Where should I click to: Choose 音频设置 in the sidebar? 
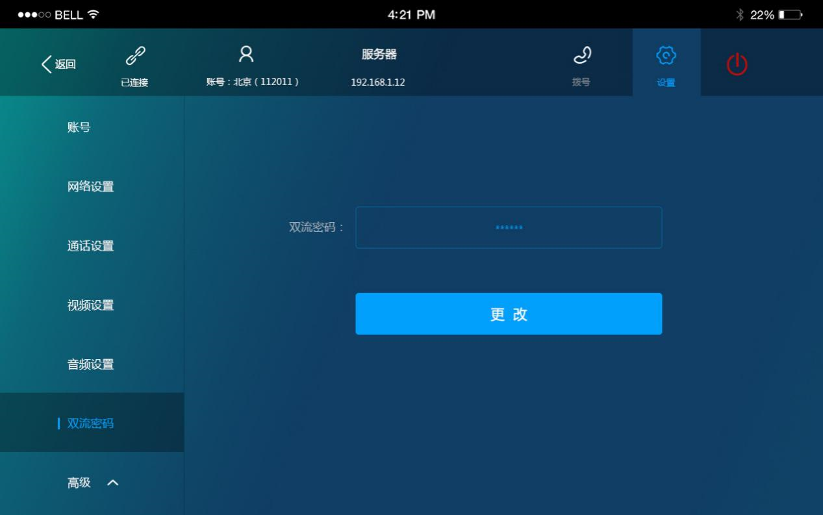click(x=90, y=364)
